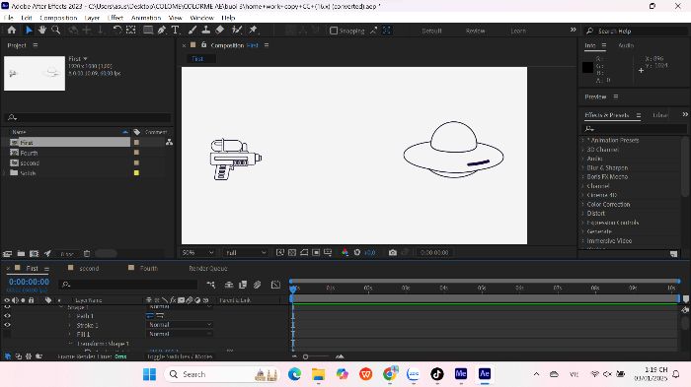Select the Brush tool
Screen dimensions: 691x387
[192, 30]
